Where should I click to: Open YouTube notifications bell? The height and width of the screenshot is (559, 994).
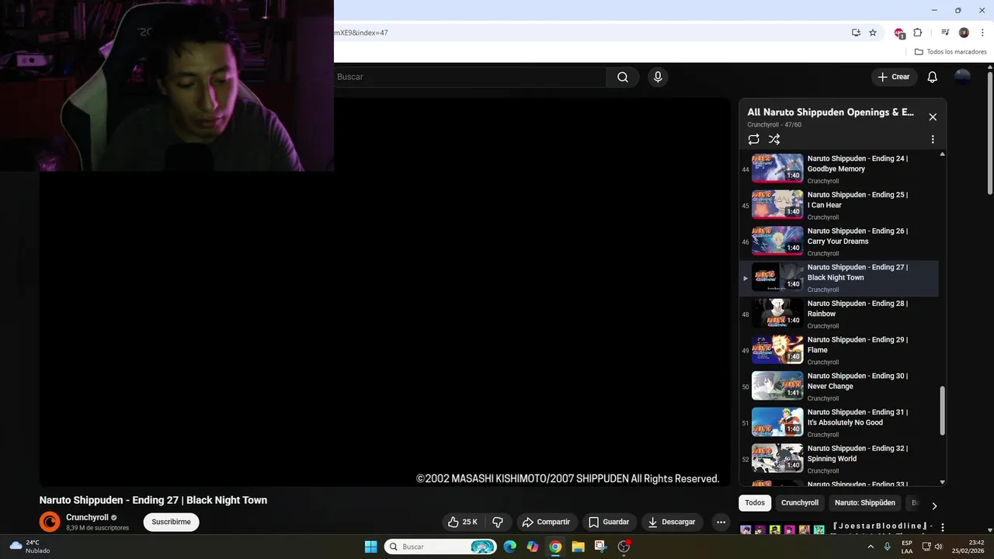click(x=933, y=77)
